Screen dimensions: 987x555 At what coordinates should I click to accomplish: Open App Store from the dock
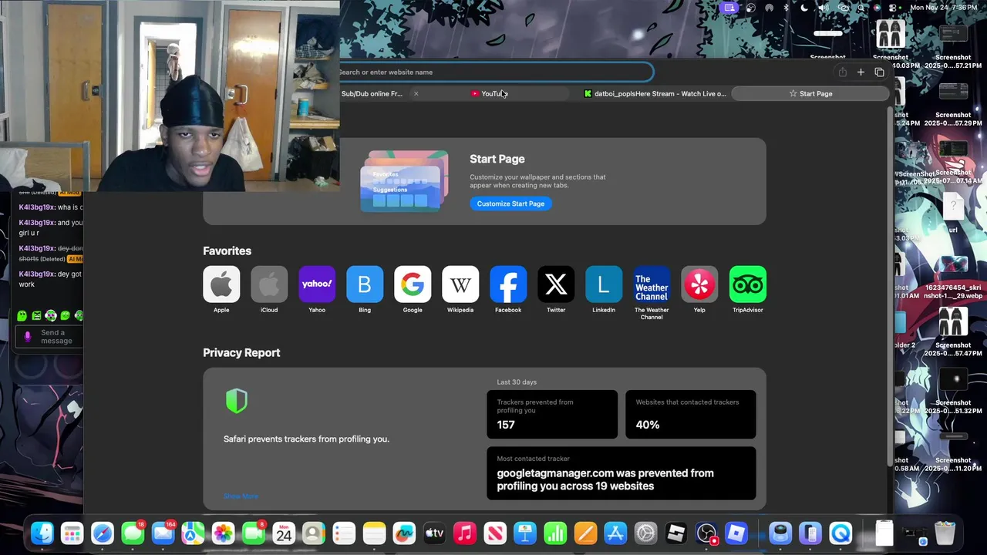(615, 533)
